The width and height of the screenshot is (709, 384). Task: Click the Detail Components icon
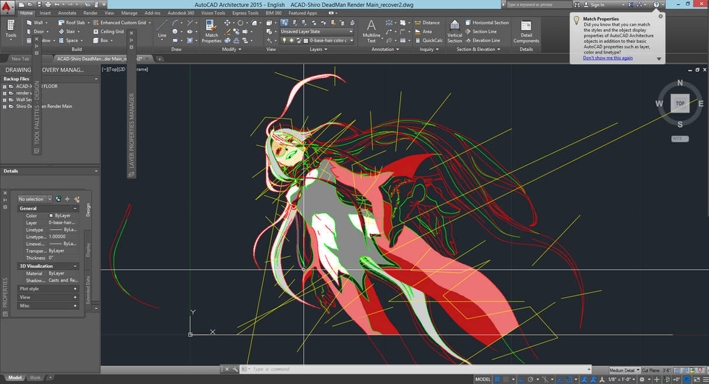click(526, 29)
